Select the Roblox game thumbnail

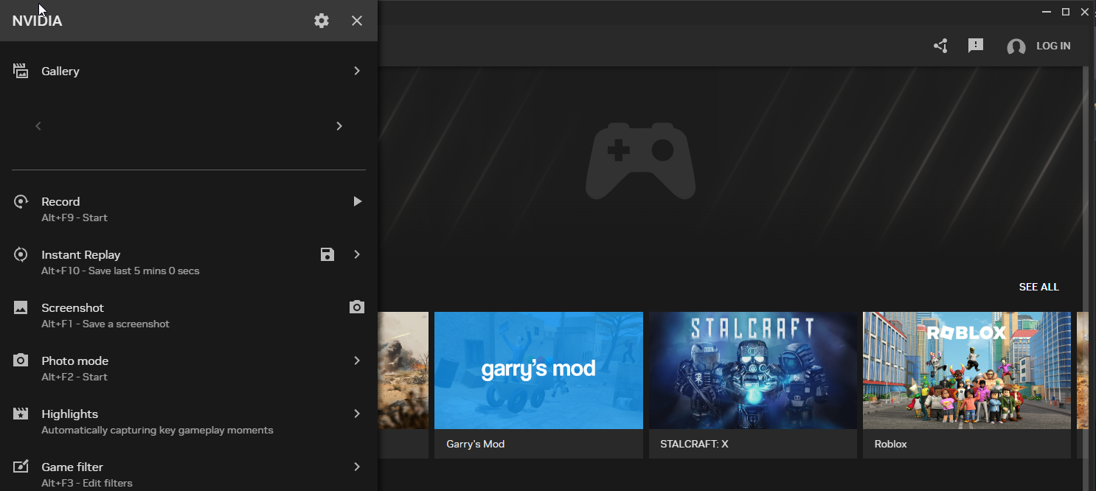(x=966, y=370)
